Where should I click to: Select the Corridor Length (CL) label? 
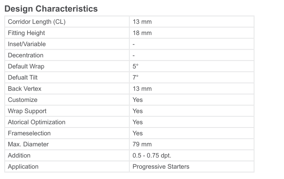coord(37,22)
